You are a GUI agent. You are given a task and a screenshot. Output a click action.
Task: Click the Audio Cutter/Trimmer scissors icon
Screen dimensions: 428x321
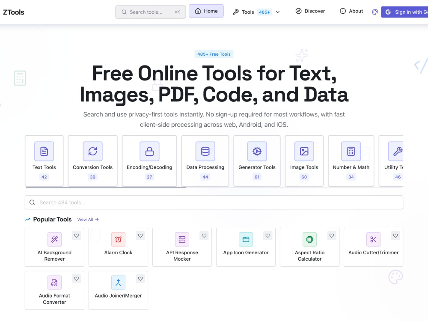pyautogui.click(x=373, y=239)
